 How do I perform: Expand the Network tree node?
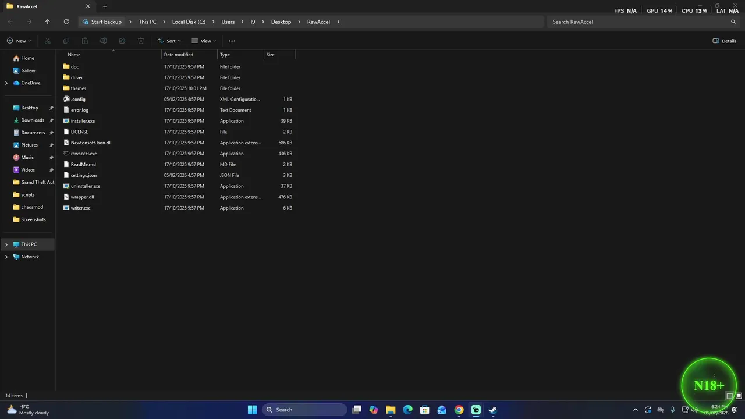tap(6, 257)
